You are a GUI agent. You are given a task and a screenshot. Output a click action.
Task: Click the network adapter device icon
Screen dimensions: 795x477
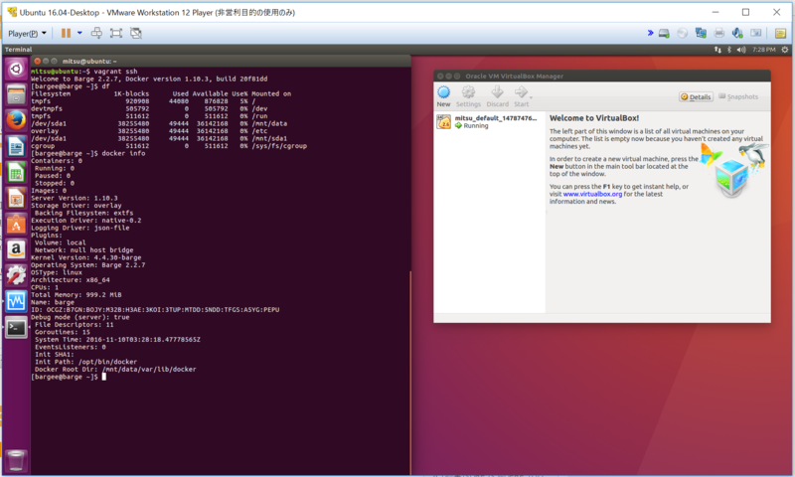701,34
